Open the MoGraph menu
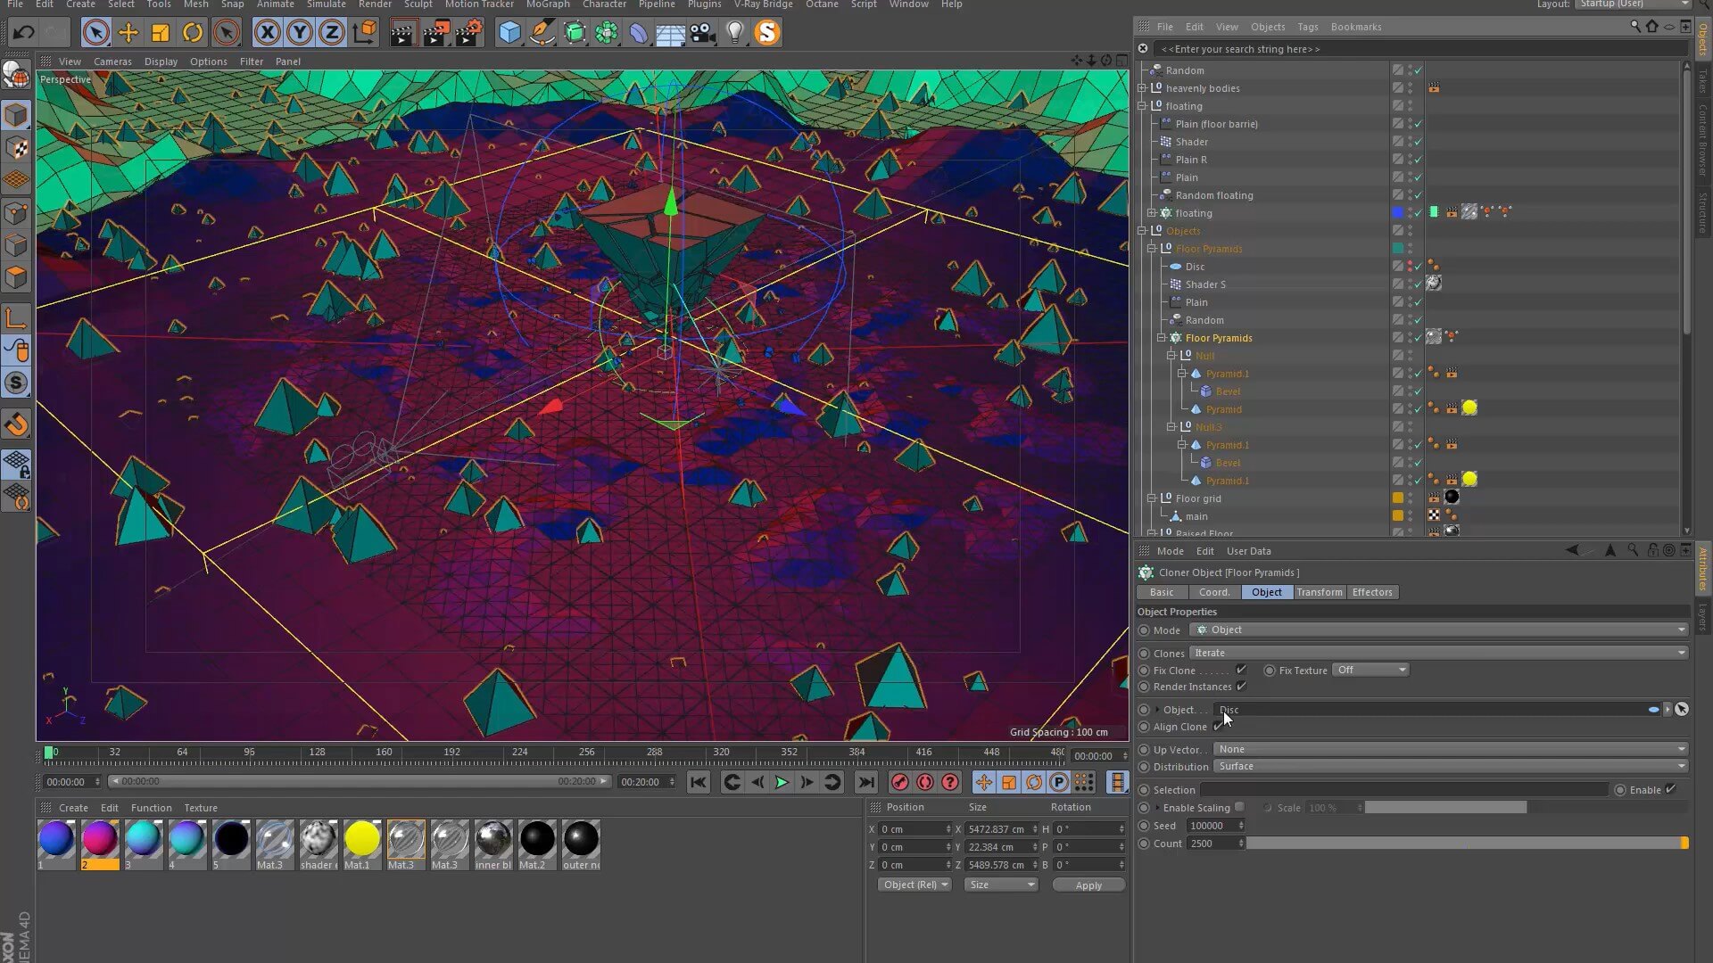The image size is (1713, 963). tap(547, 4)
